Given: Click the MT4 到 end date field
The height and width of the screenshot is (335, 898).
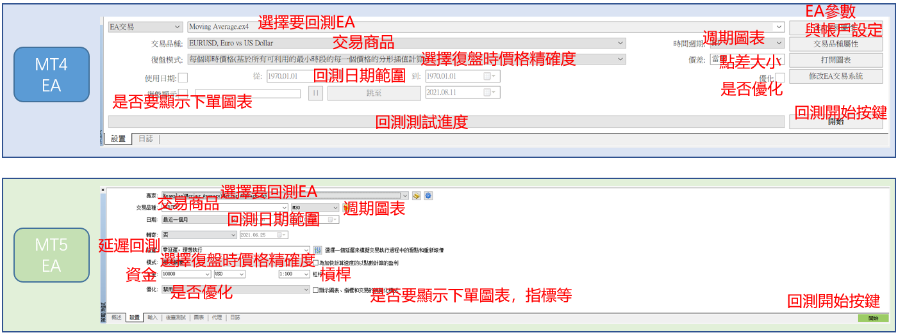Looking at the screenshot, I should point(462,76).
